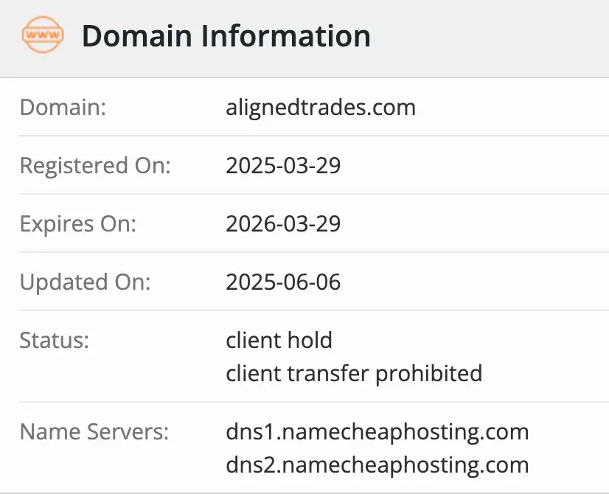Click the 'Domain:' field label

[x=63, y=108]
